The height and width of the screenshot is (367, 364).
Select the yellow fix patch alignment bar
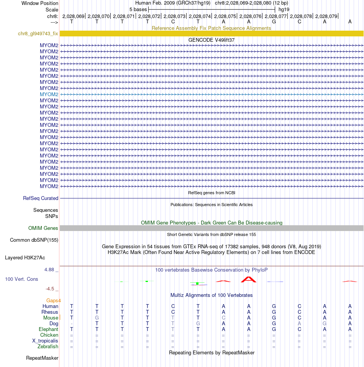pyautogui.click(x=212, y=33)
